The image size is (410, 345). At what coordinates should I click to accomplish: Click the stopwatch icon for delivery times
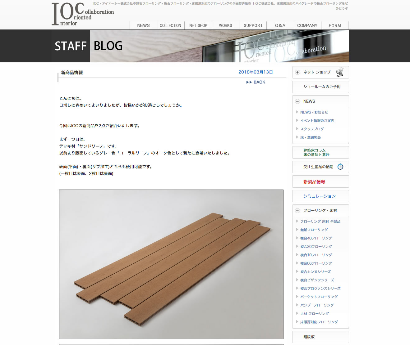[340, 167]
